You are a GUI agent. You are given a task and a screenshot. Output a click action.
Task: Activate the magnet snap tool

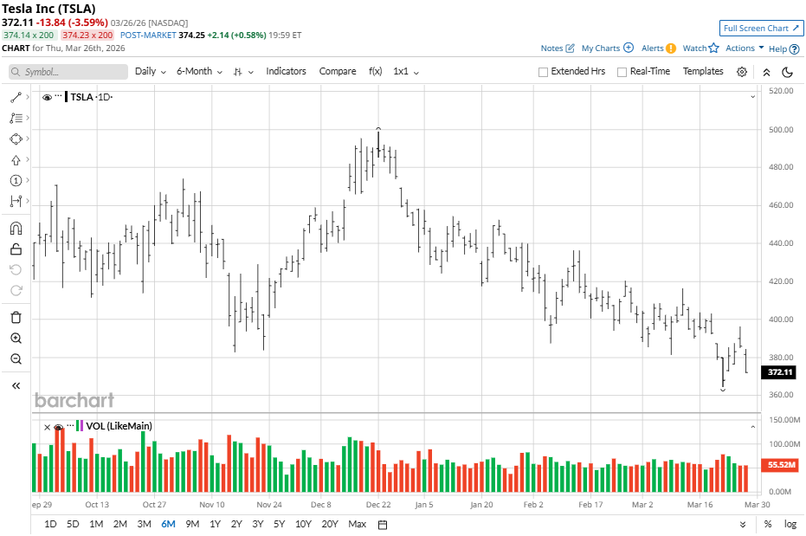click(x=16, y=229)
